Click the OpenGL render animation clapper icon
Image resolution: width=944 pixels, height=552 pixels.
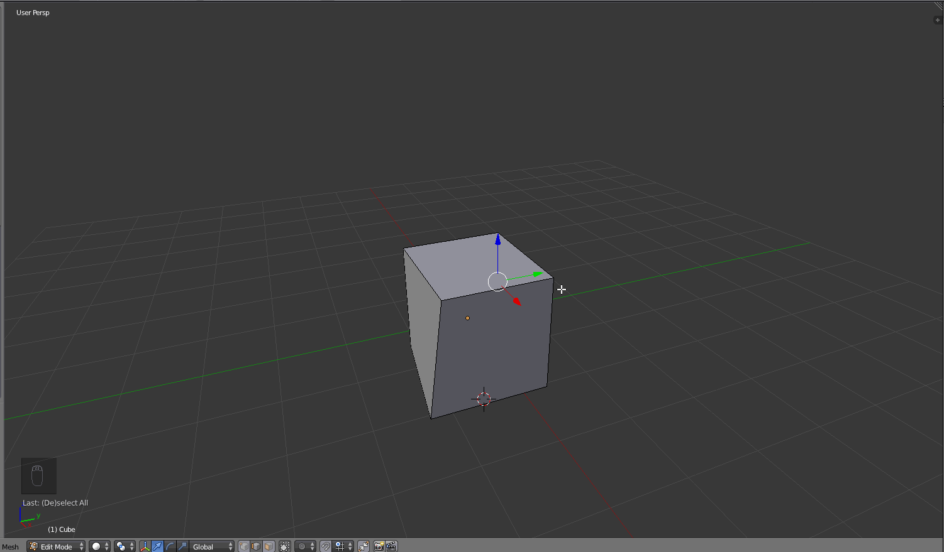(391, 546)
